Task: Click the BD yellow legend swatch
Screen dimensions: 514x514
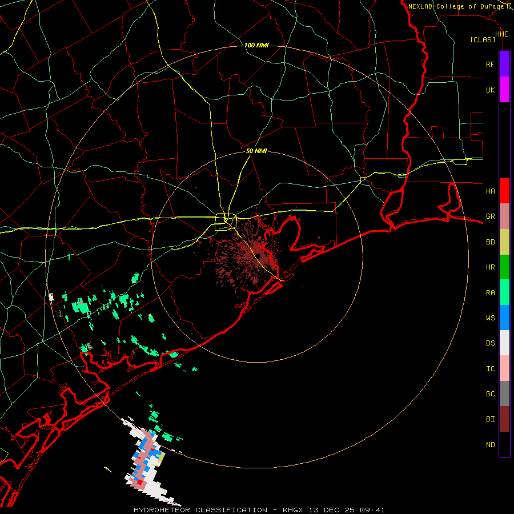Action: tap(504, 242)
